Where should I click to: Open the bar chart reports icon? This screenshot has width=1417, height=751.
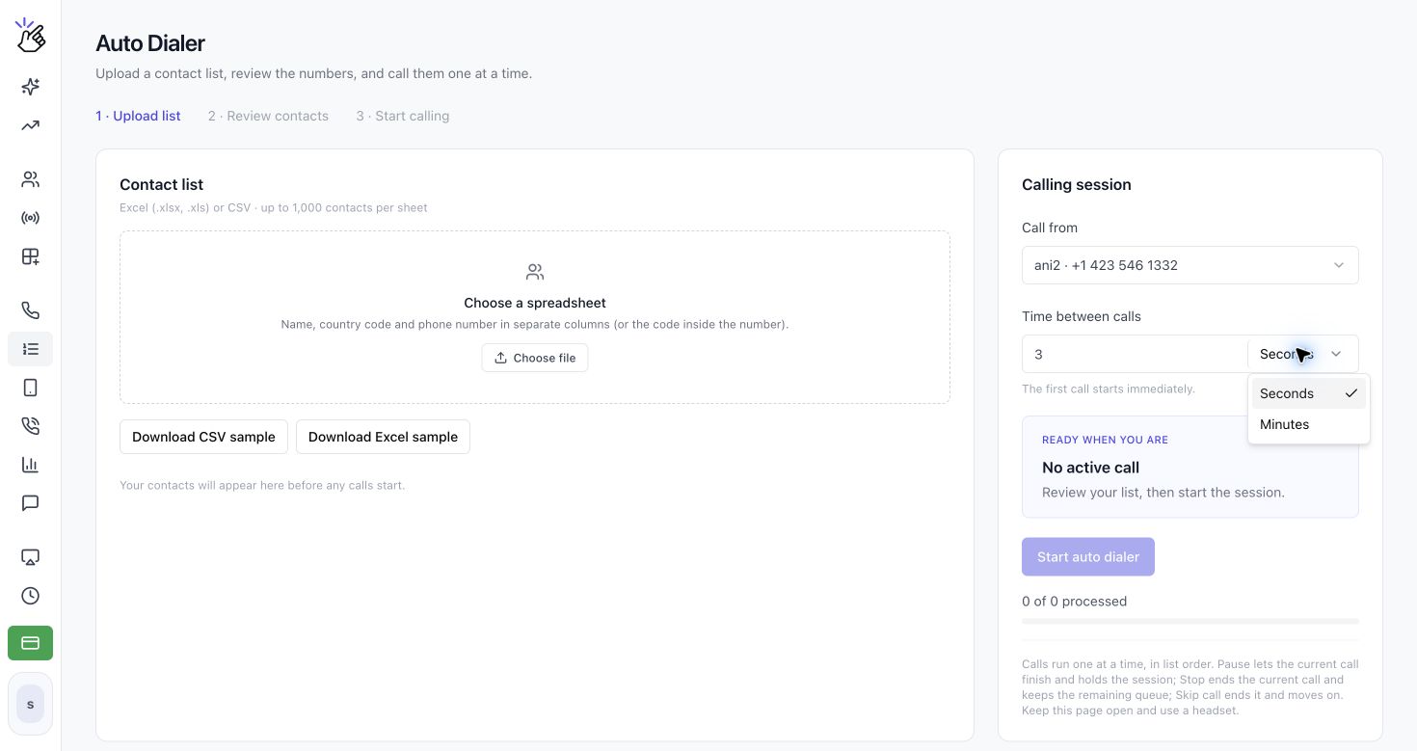30,465
